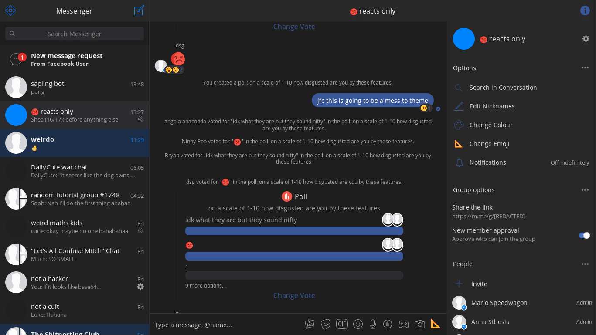Open "Let's All Confuse Mitch" Chat

(x=75, y=254)
